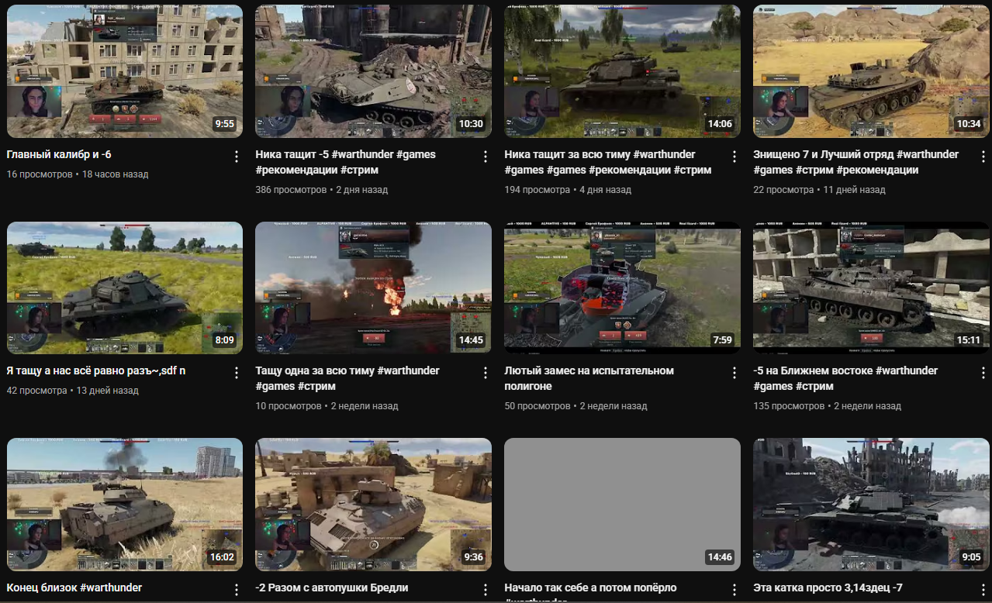Open options menu for 'Ника тащит -5' video
Viewport: 992px width, 603px height.
(486, 157)
